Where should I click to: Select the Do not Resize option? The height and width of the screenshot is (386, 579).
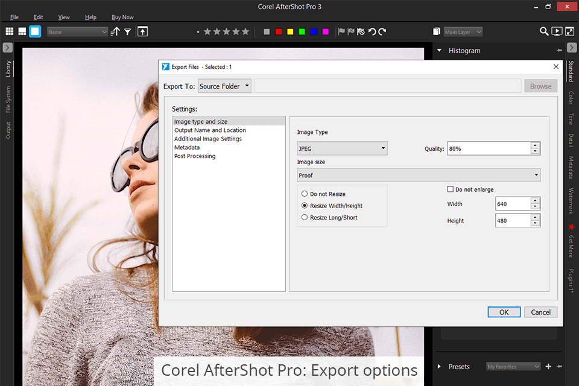point(305,194)
